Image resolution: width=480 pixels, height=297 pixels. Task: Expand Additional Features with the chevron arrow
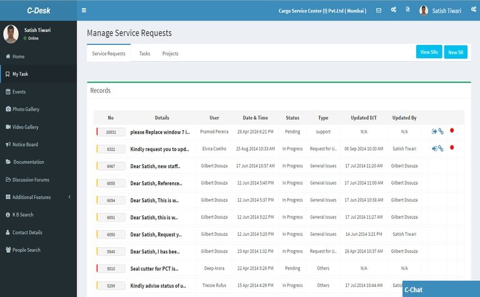[x=69, y=197]
